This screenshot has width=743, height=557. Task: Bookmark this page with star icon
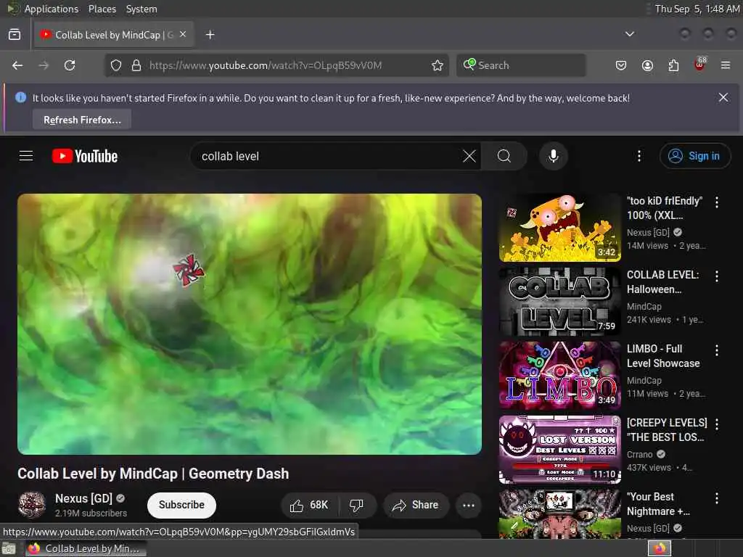438,65
